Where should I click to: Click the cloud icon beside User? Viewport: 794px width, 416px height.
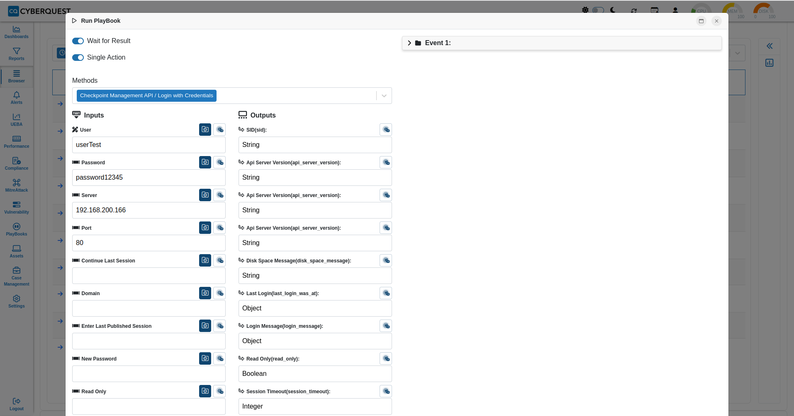pyautogui.click(x=219, y=130)
